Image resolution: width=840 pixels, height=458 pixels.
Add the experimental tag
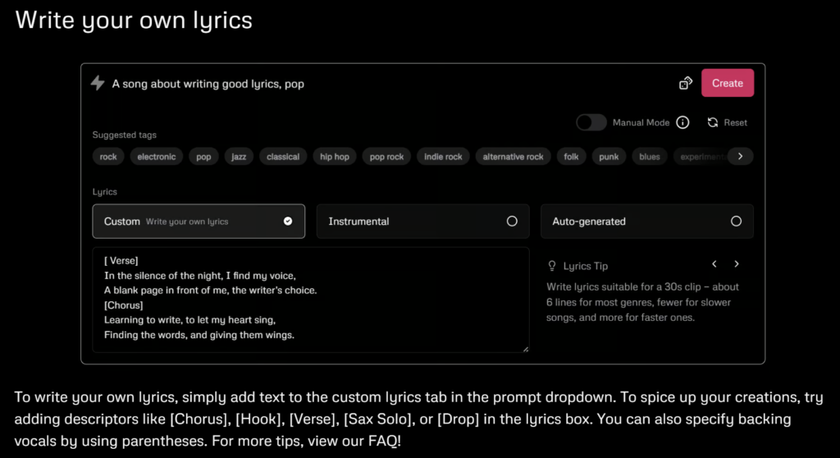(702, 157)
